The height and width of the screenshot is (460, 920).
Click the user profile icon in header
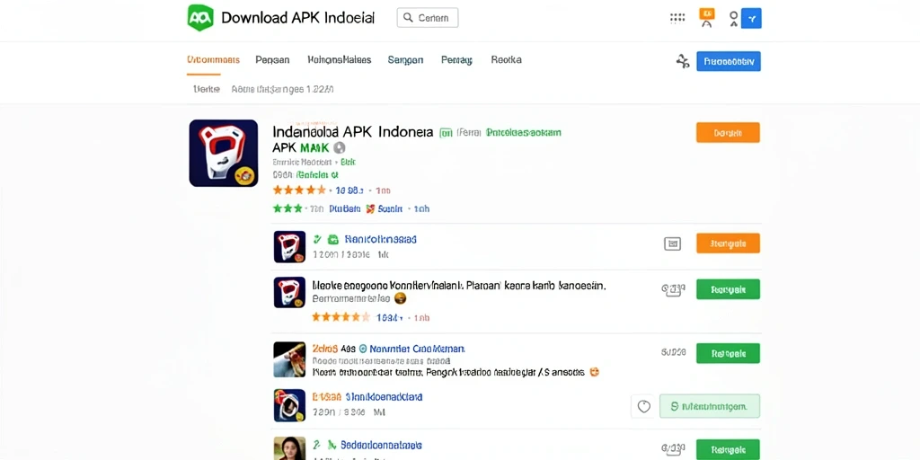[x=733, y=19]
